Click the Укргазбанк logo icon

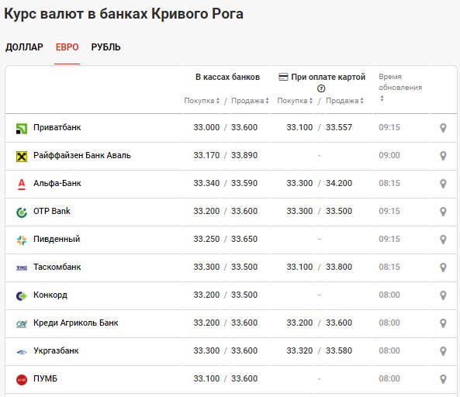pos(22,352)
